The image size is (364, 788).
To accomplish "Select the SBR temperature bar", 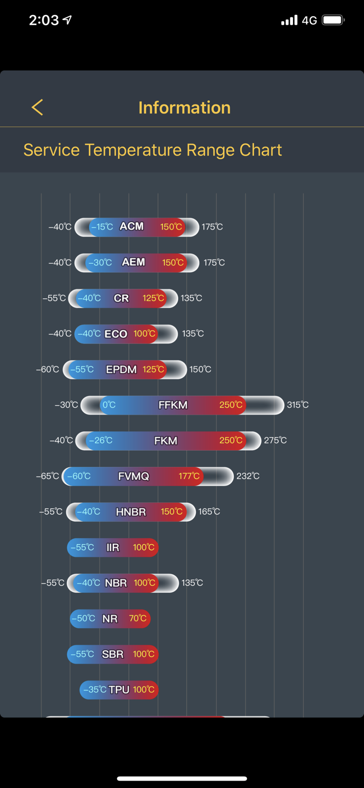I will click(112, 654).
